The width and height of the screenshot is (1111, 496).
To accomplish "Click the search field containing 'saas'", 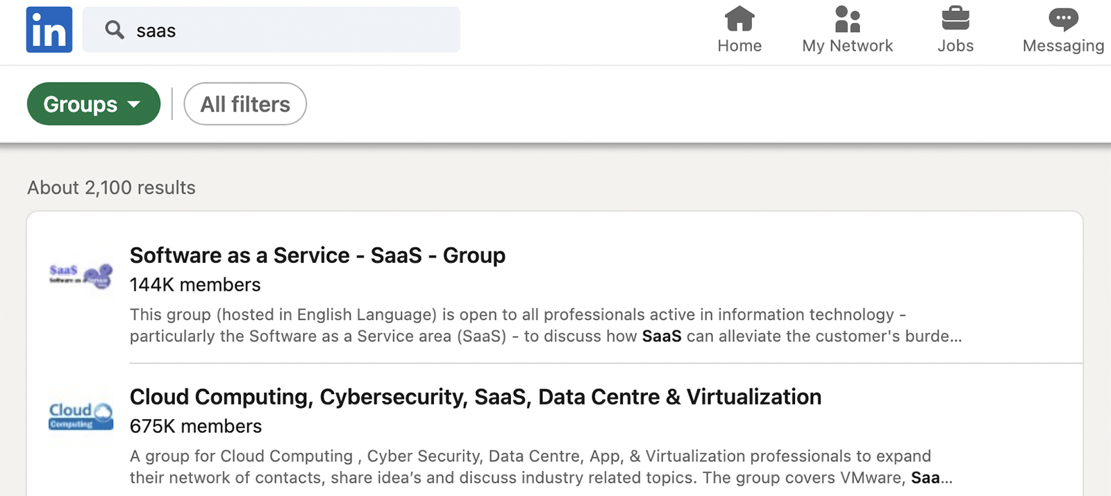I will [x=271, y=30].
